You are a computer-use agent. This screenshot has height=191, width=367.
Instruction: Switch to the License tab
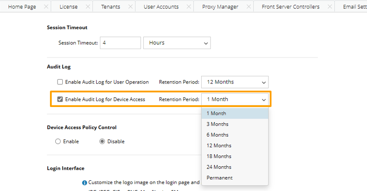click(68, 7)
